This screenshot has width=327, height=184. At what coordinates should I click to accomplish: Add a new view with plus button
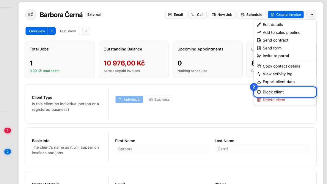pyautogui.click(x=86, y=31)
